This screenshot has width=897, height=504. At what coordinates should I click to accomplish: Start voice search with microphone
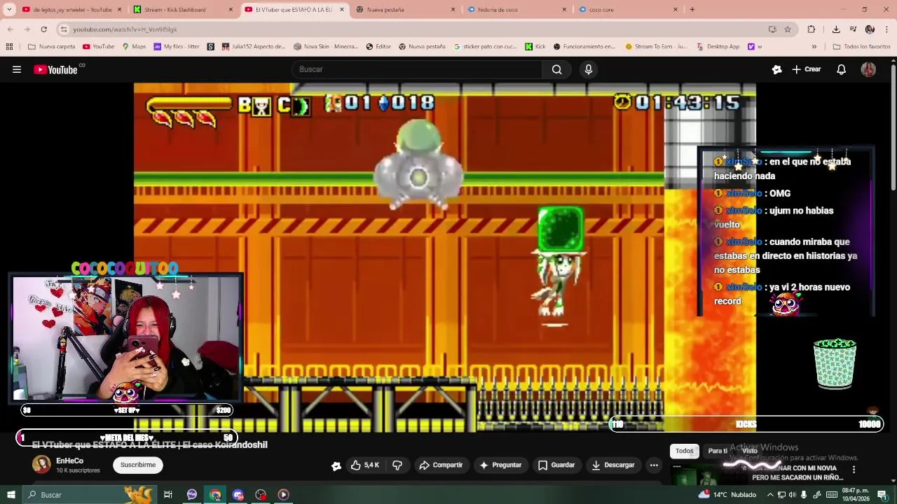(x=589, y=69)
